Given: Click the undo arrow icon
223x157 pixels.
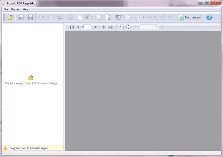Looking at the screenshot, I should pyautogui.click(x=169, y=17).
